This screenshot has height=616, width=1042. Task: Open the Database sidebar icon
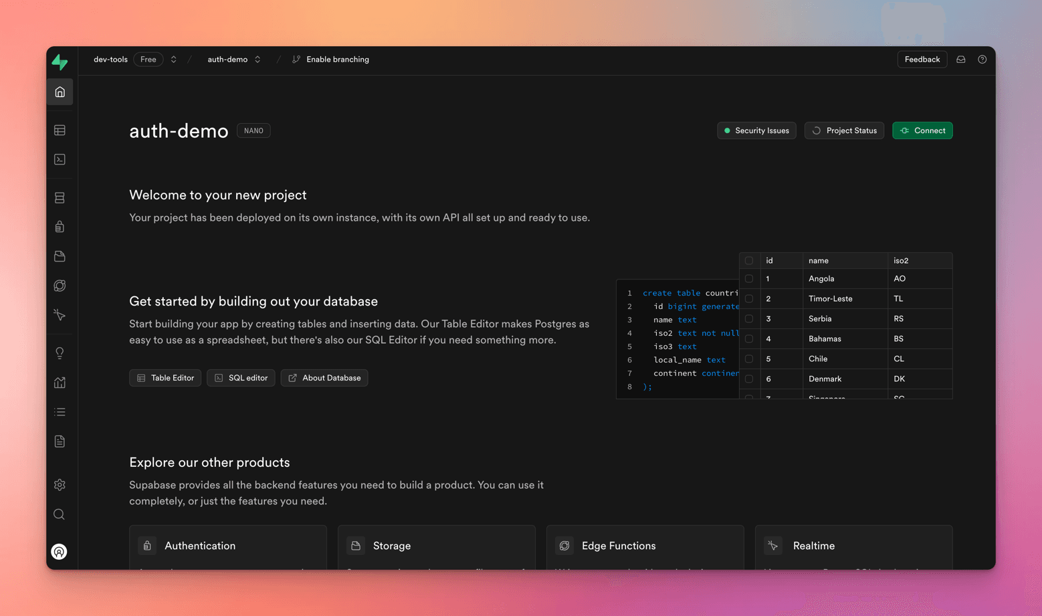[60, 198]
